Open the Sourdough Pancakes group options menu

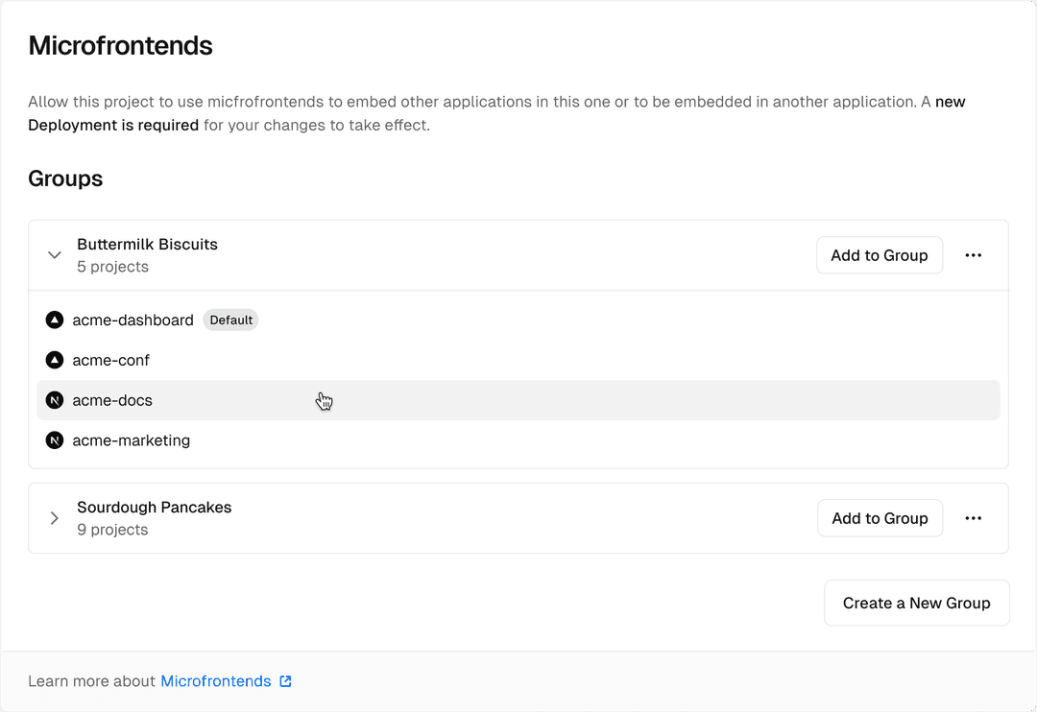click(x=974, y=518)
